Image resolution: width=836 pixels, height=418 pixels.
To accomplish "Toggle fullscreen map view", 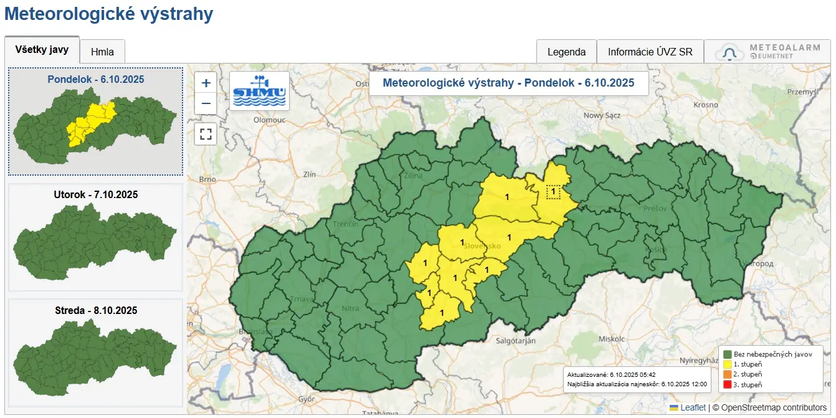I will pos(206,134).
